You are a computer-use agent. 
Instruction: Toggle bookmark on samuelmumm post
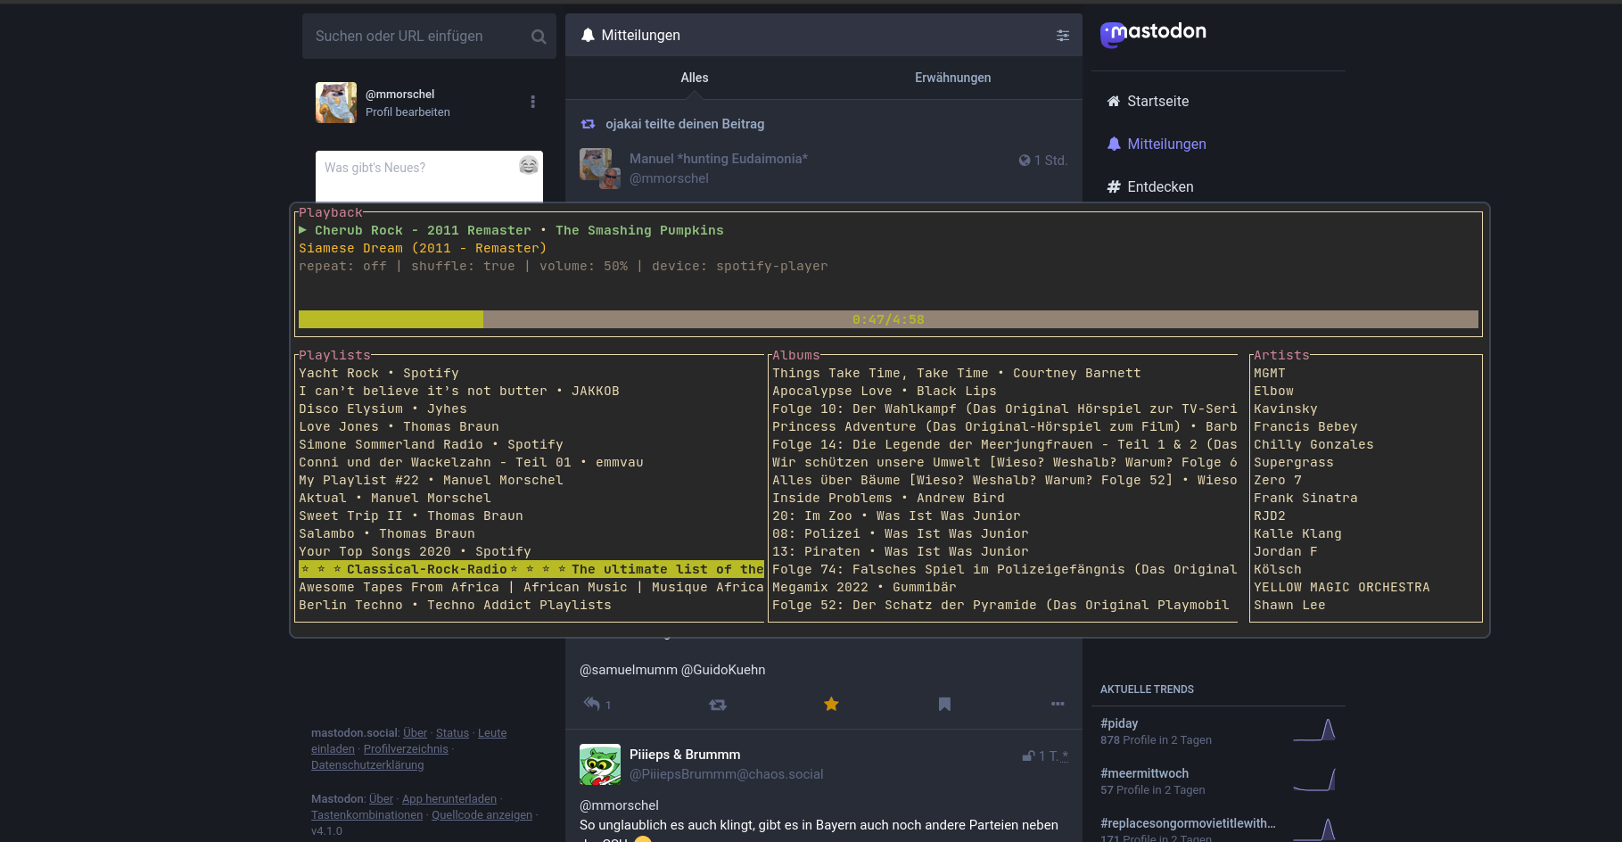tap(944, 704)
